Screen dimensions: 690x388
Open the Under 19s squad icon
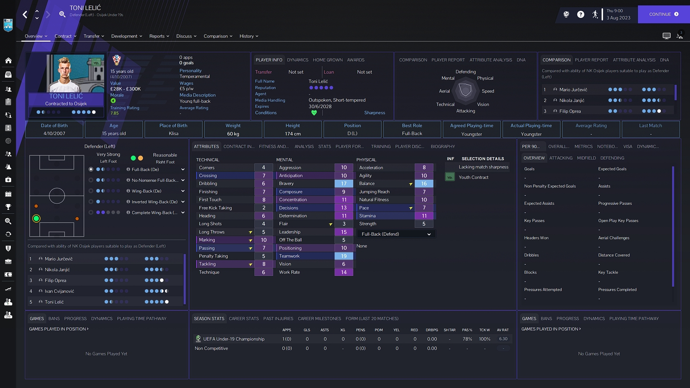(8, 315)
